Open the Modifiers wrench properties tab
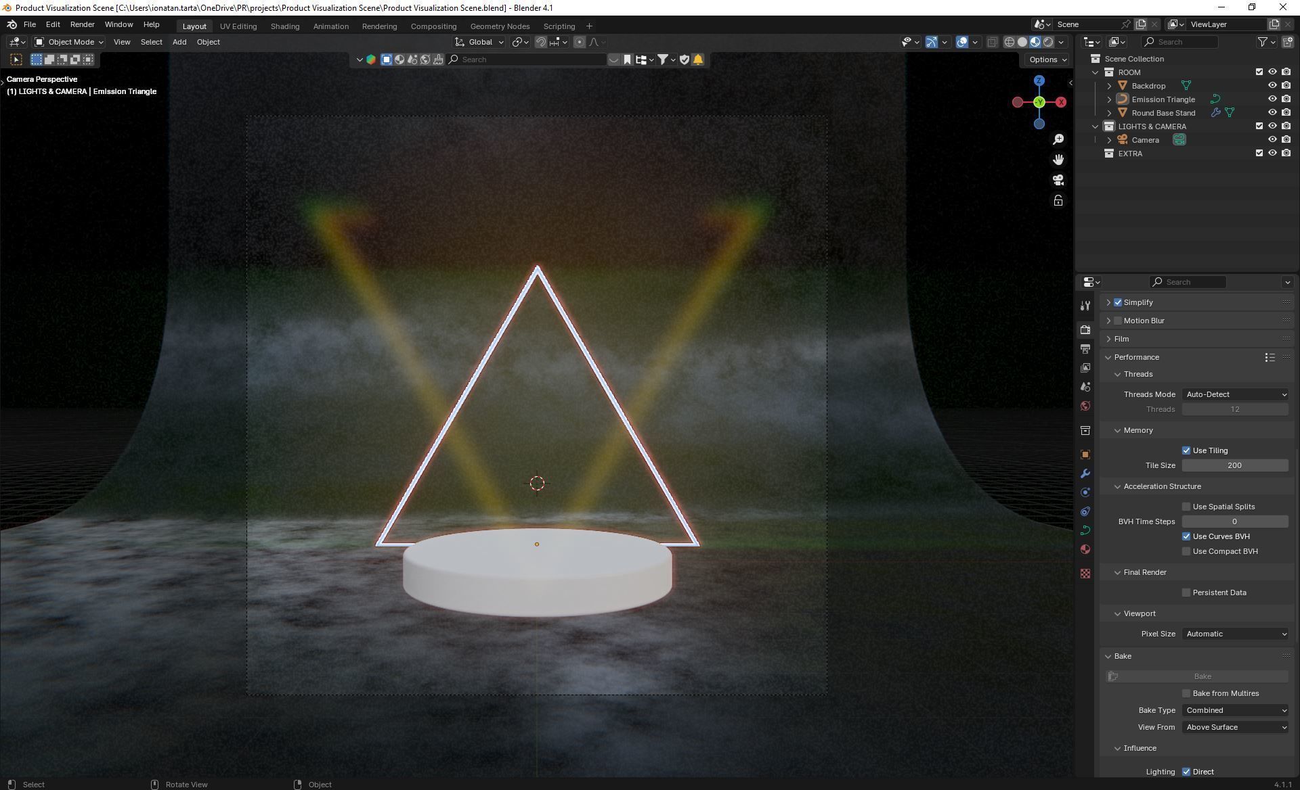 [x=1085, y=473]
